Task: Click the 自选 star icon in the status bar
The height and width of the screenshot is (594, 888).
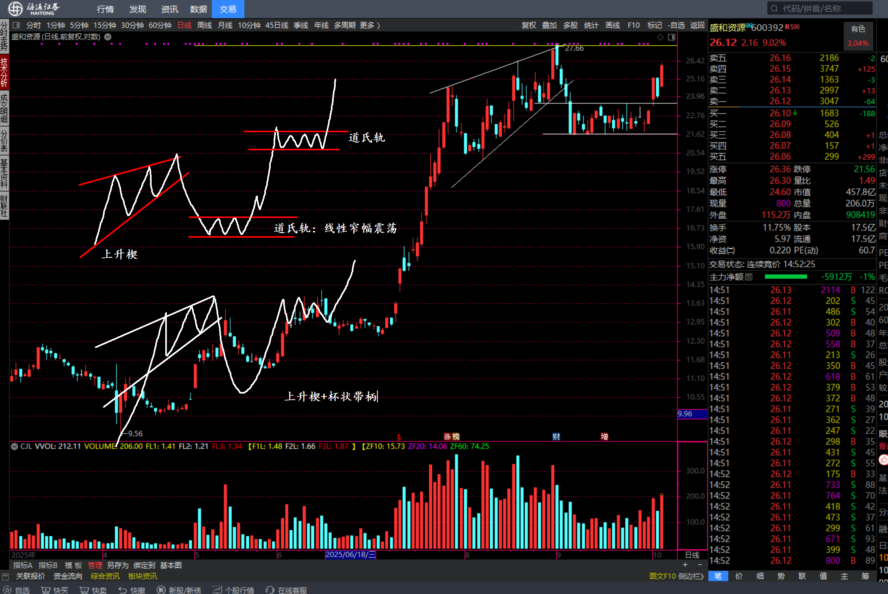Action: point(7,590)
